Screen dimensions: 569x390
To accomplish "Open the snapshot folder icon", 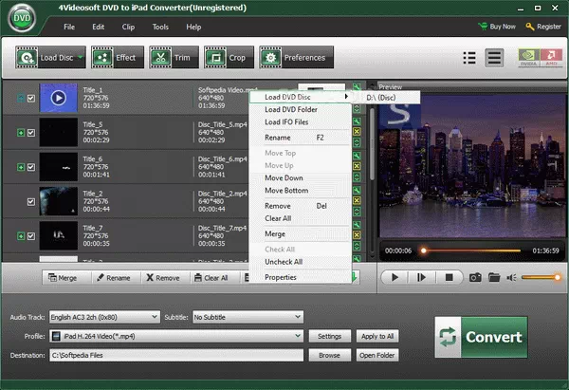I will pyautogui.click(x=494, y=278).
